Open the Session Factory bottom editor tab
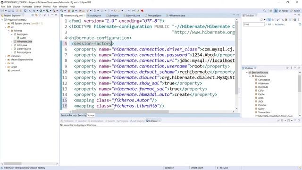This screenshot has height=170, width=302. click(68, 115)
